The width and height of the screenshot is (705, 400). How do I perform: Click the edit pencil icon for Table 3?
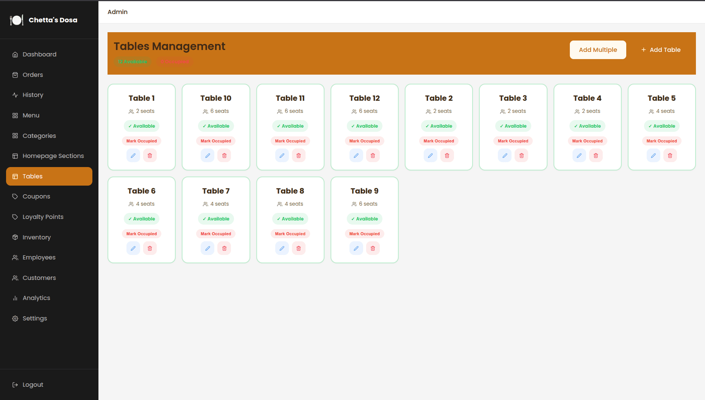(x=505, y=156)
